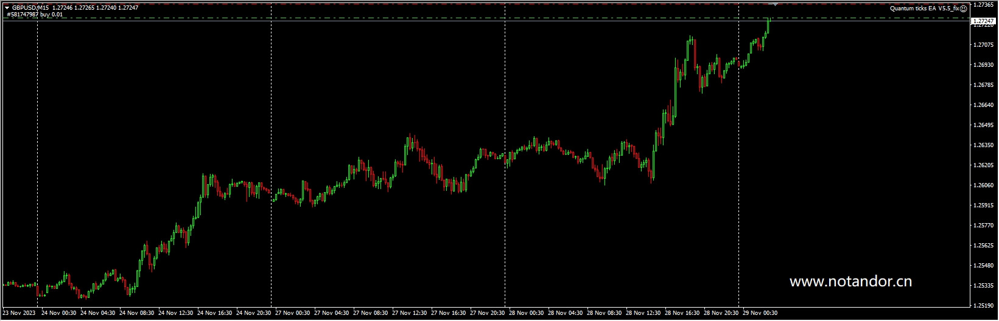Click the 1.25770 price scale label

click(983, 226)
